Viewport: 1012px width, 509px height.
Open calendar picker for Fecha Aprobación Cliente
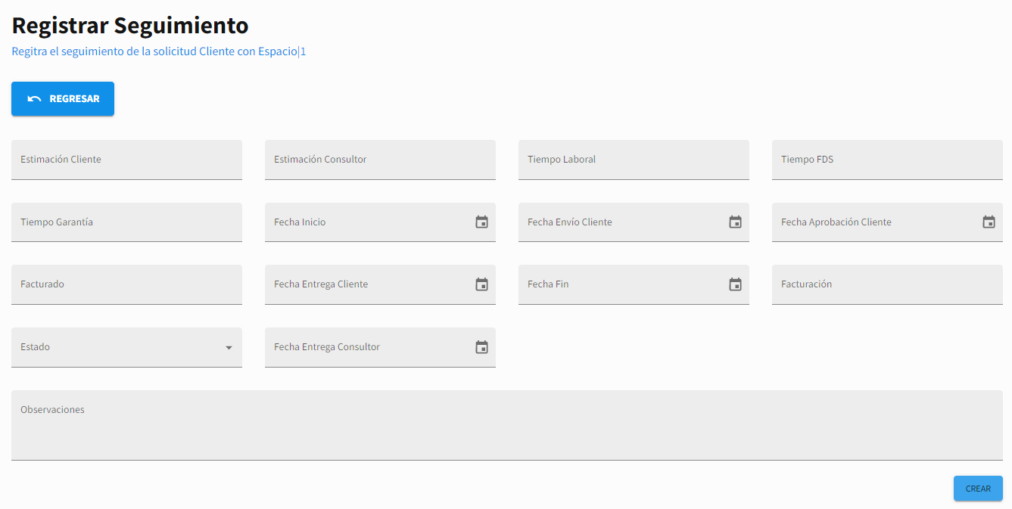[989, 222]
